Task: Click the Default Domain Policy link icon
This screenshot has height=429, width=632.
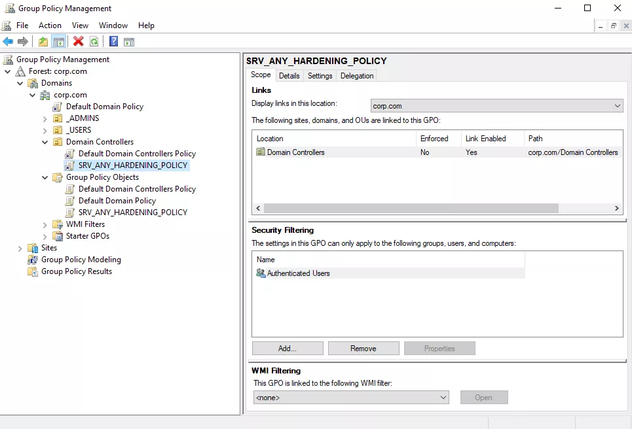Action: click(x=58, y=107)
